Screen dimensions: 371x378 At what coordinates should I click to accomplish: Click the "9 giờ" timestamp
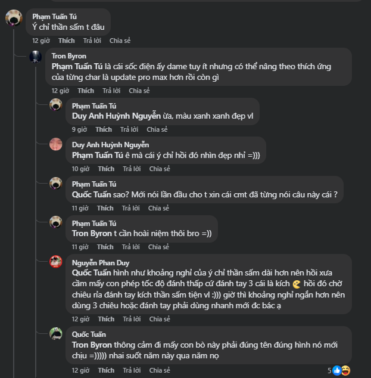click(80, 129)
